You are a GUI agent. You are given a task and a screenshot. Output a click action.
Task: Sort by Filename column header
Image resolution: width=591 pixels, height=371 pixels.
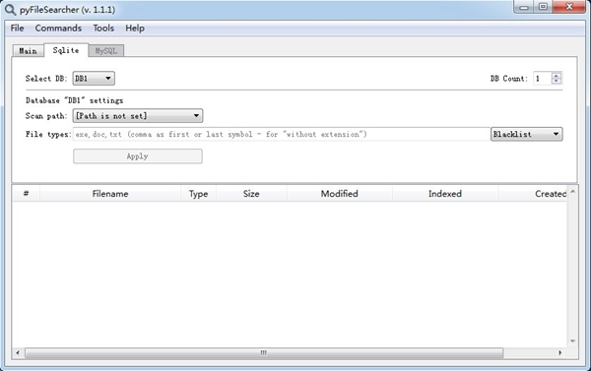[110, 194]
